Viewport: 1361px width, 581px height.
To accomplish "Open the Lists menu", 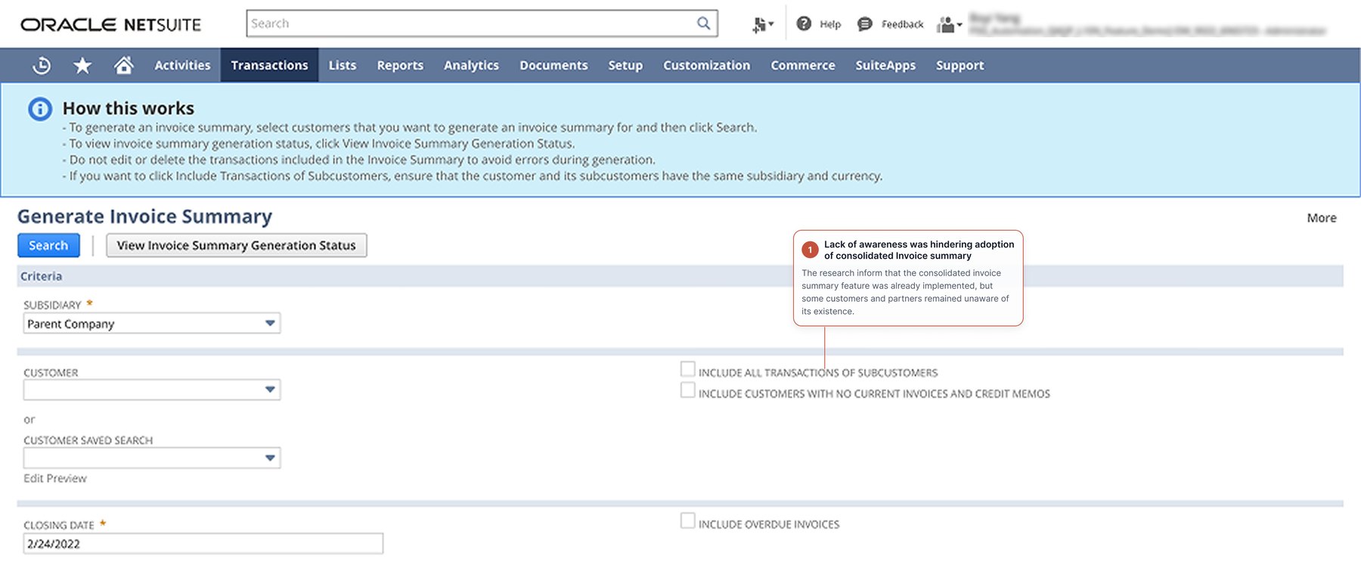I will click(343, 66).
